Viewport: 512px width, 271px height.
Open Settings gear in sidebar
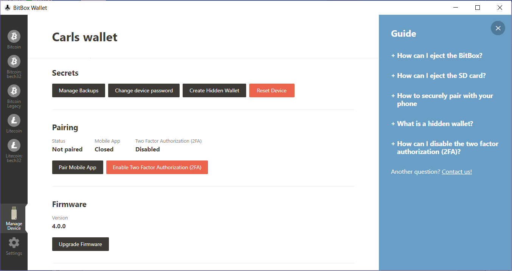pos(14,243)
